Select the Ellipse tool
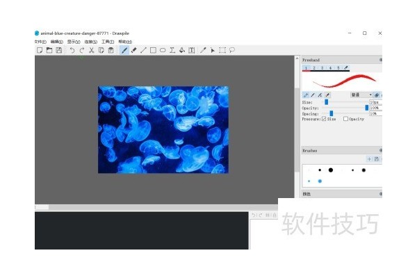Screen dimensions: 417x278 [163, 50]
